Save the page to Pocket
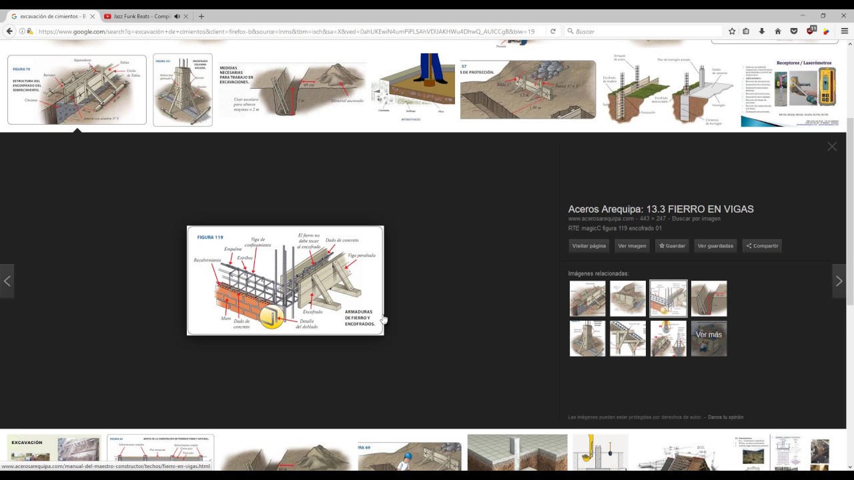Viewport: 854px width, 480px height. 793,31
